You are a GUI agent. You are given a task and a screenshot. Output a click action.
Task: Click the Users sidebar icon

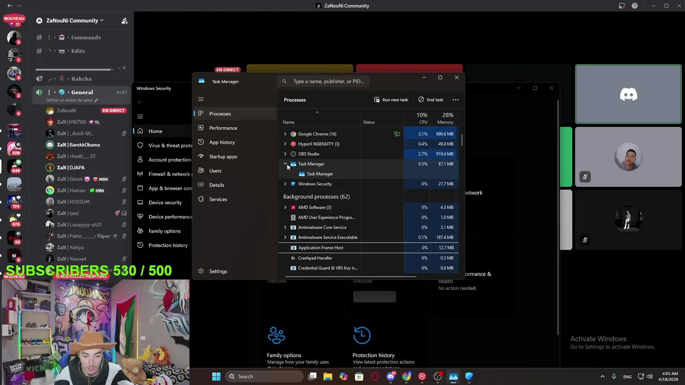click(x=201, y=171)
